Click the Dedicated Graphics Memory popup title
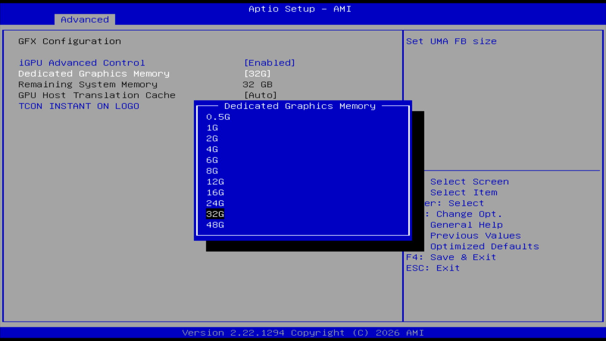The width and height of the screenshot is (606, 341). pos(300,106)
